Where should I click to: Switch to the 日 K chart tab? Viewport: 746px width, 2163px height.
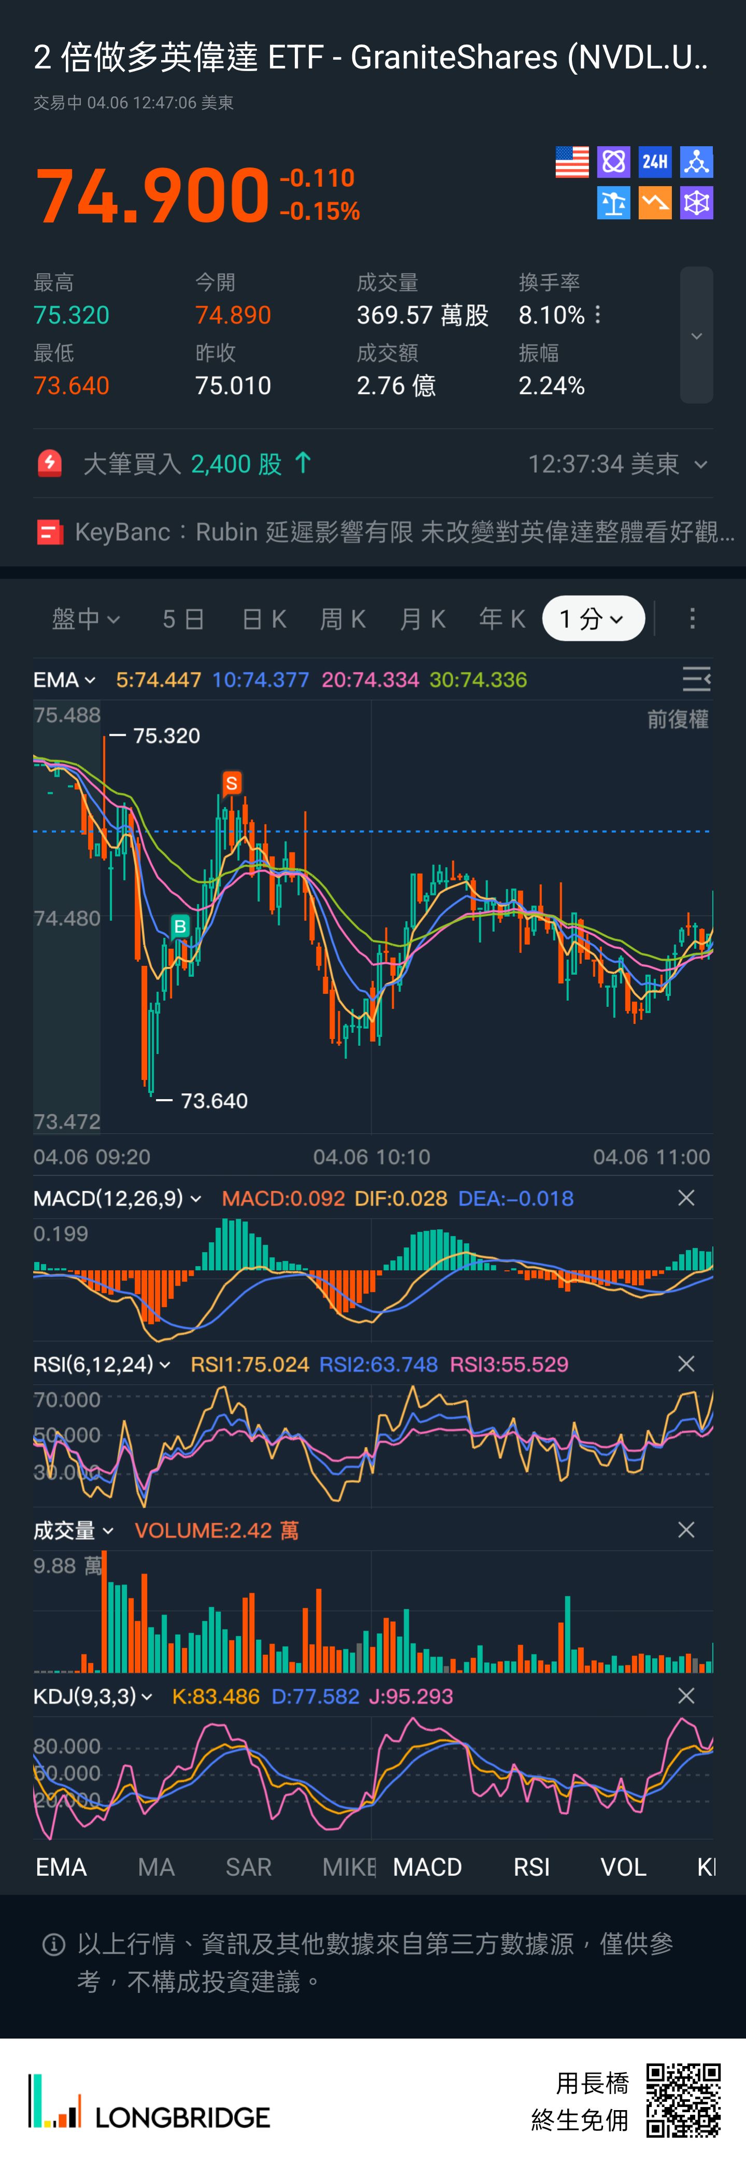[264, 619]
